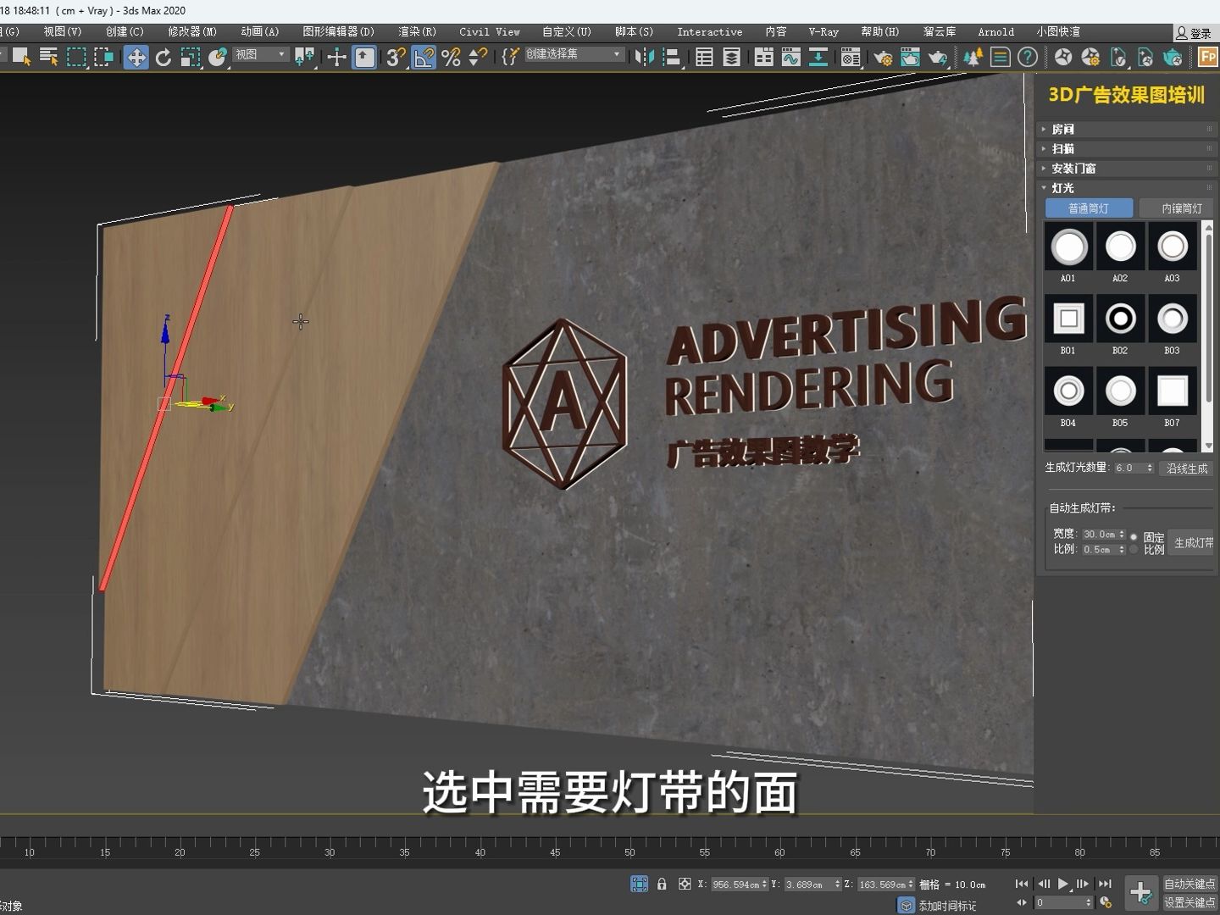Click the Align tool icon
The image size is (1220, 915).
click(x=672, y=57)
